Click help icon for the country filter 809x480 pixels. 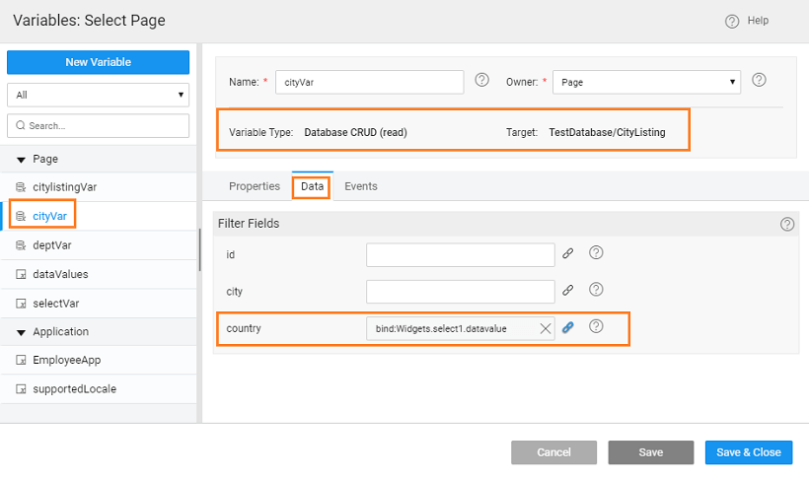(596, 327)
